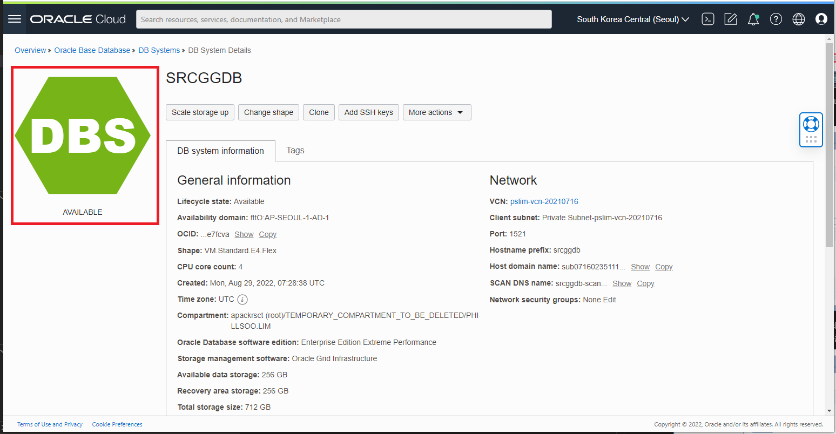Switch to the DB system information tab

tap(221, 151)
